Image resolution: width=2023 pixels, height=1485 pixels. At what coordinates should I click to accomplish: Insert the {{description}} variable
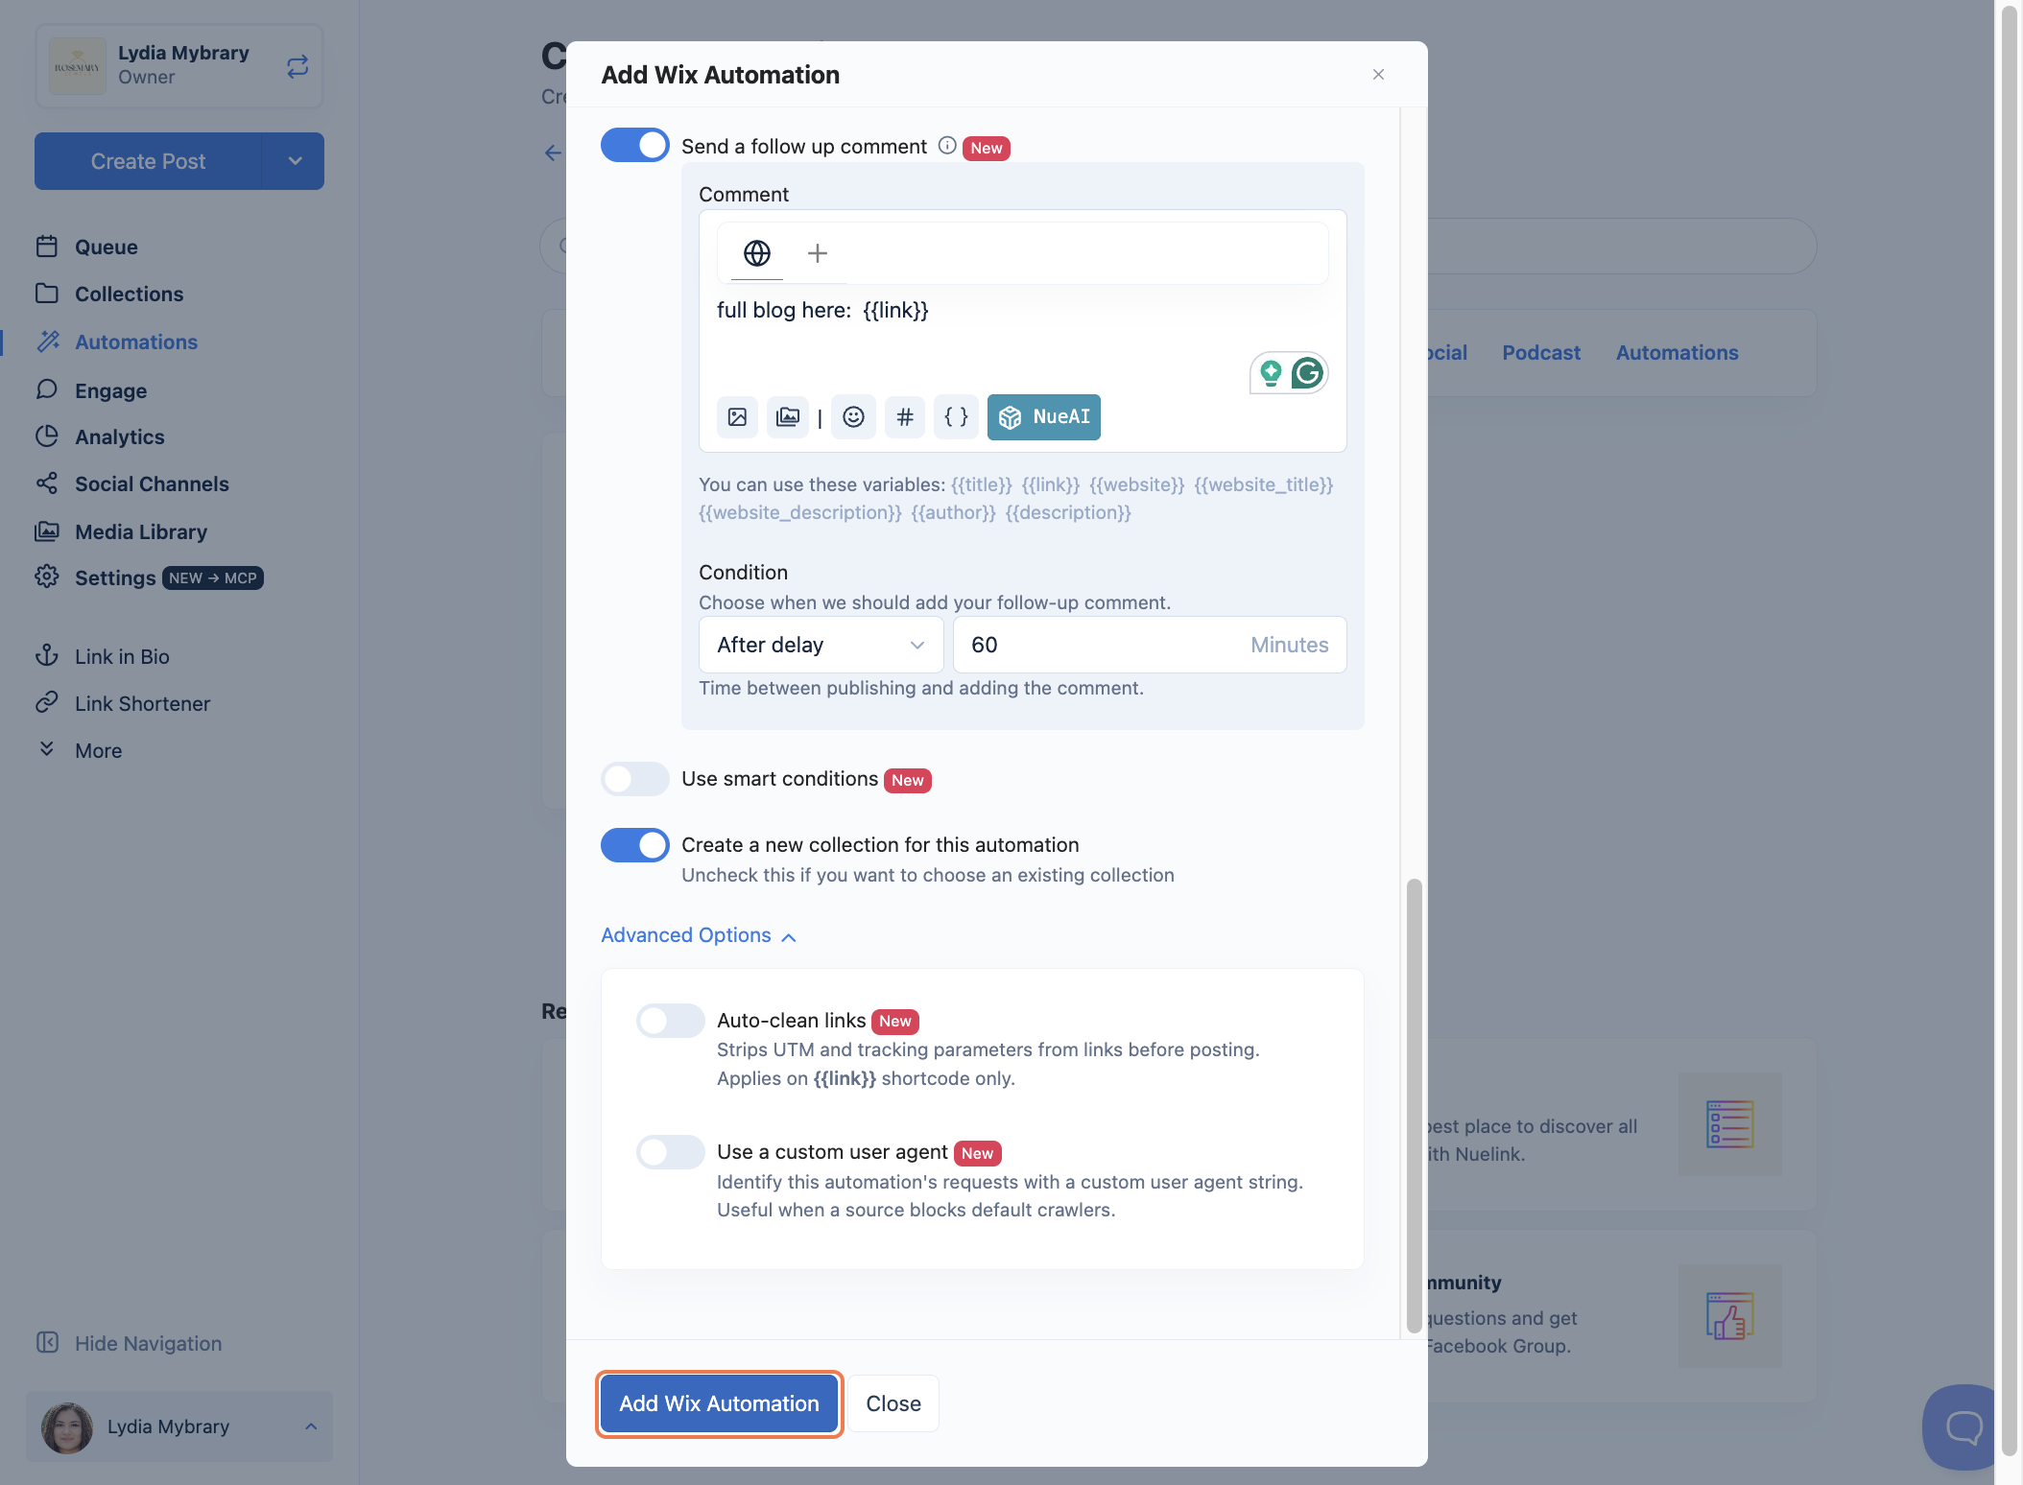pos(1067,512)
